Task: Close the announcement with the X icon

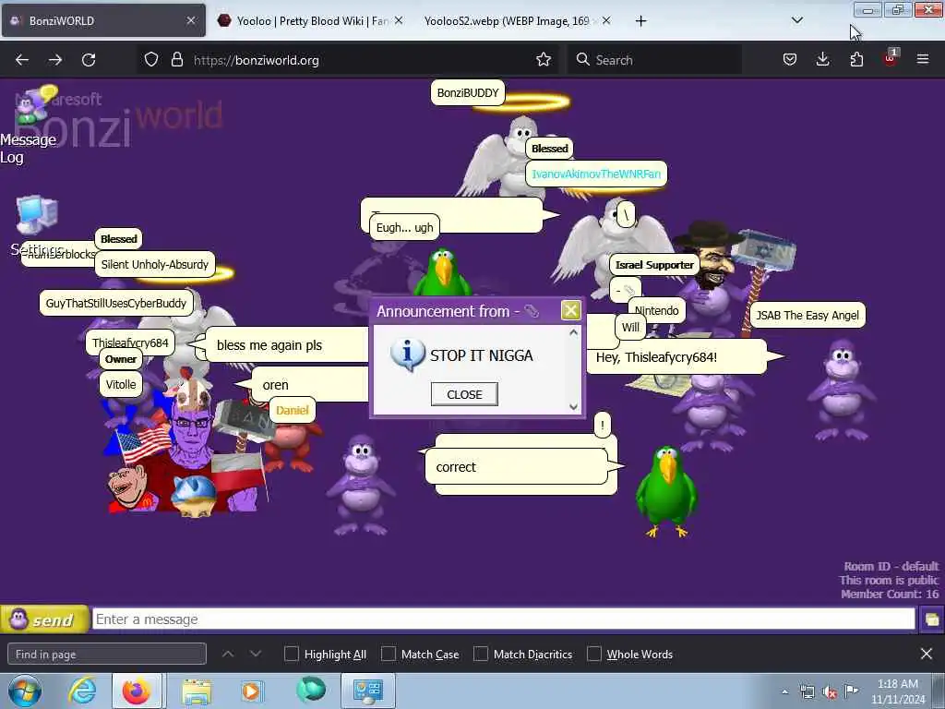Action: [x=570, y=310]
